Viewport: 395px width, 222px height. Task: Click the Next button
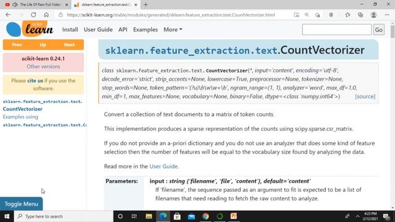pyautogui.click(x=69, y=45)
